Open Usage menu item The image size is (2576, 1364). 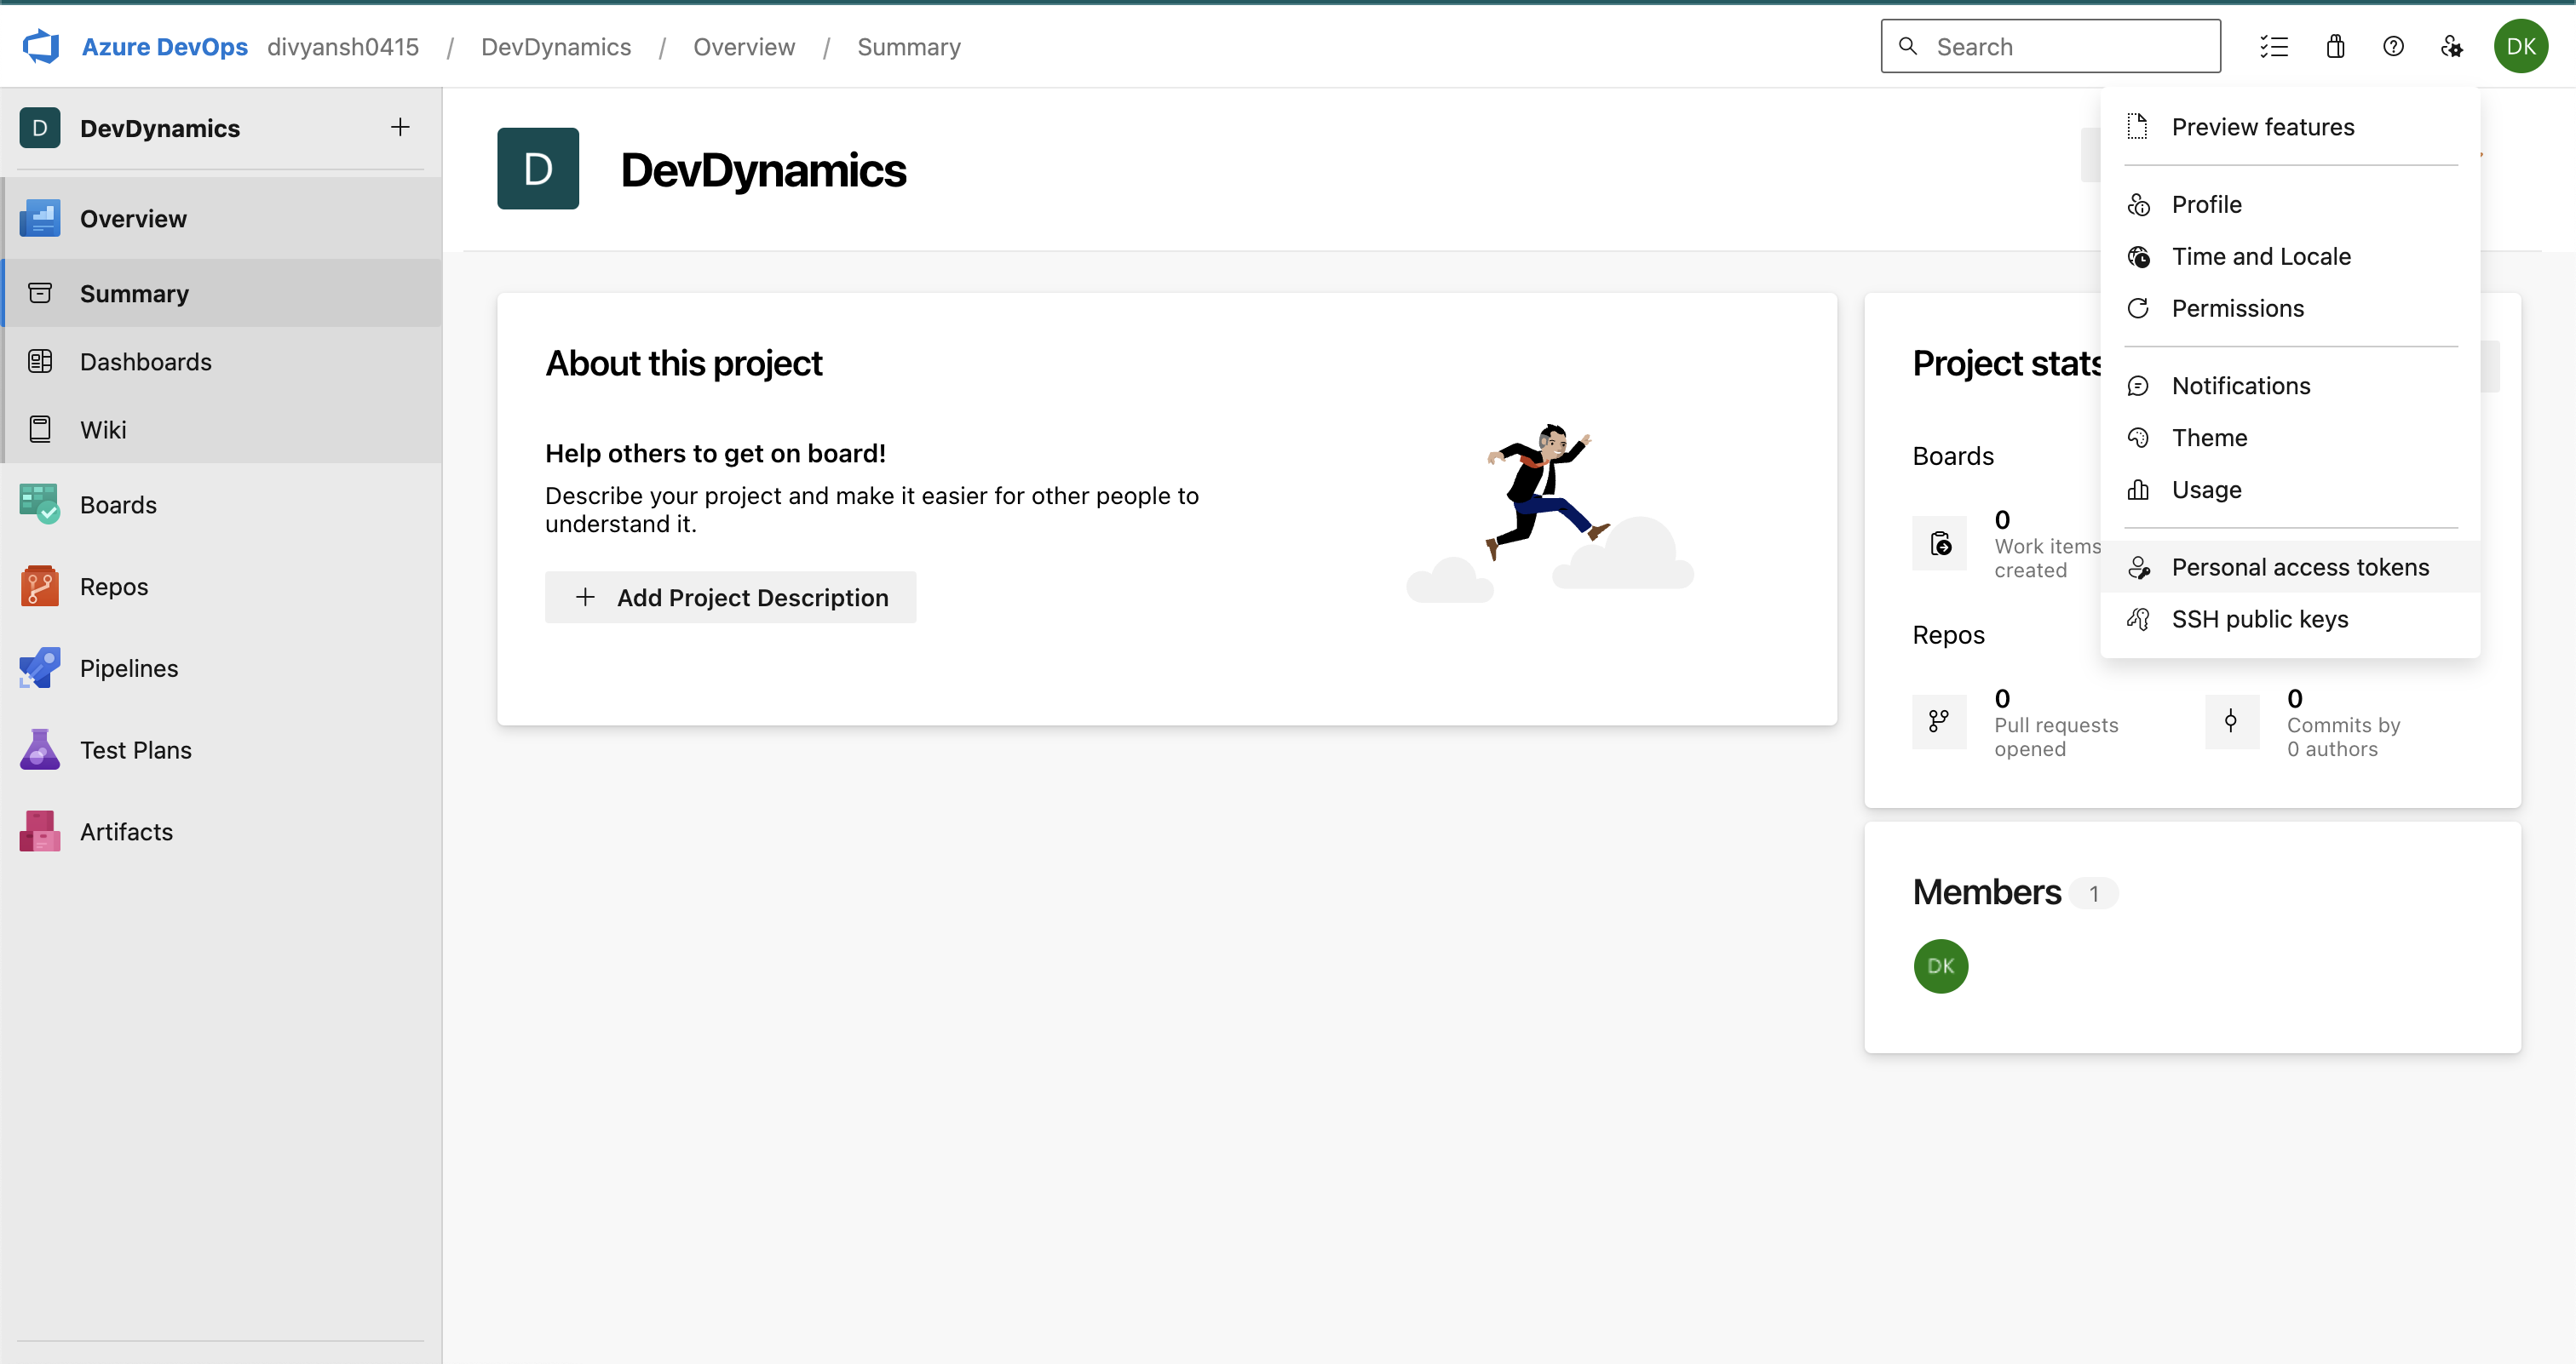pyautogui.click(x=2290, y=490)
